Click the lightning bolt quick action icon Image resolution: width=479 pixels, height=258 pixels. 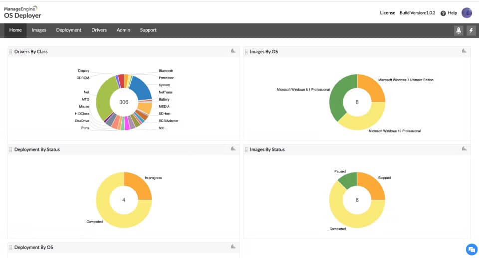471,30
